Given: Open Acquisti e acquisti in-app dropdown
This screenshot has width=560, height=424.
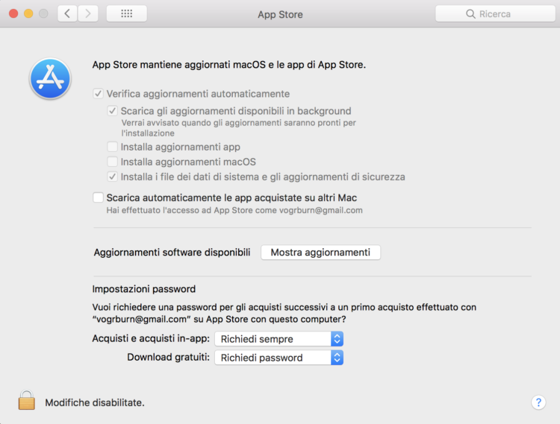Looking at the screenshot, I should [x=279, y=339].
